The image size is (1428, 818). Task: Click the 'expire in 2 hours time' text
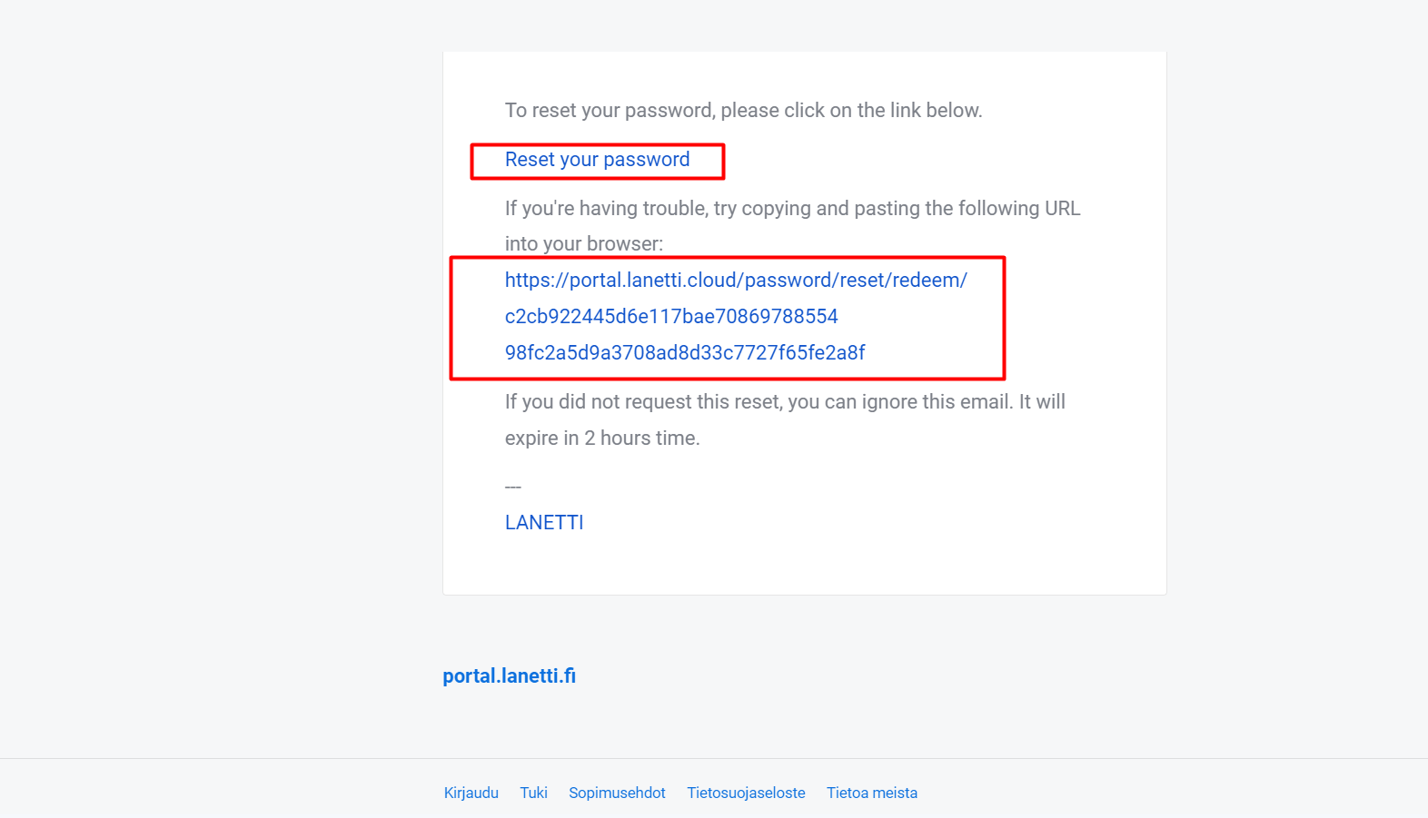602,439
